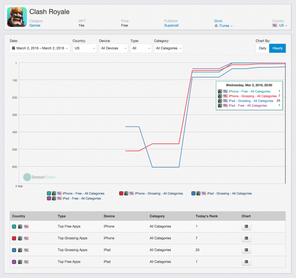Image resolution: width=296 pixels, height=278 pixels.
Task: Expand the Type filter dropdown
Action: [141, 48]
